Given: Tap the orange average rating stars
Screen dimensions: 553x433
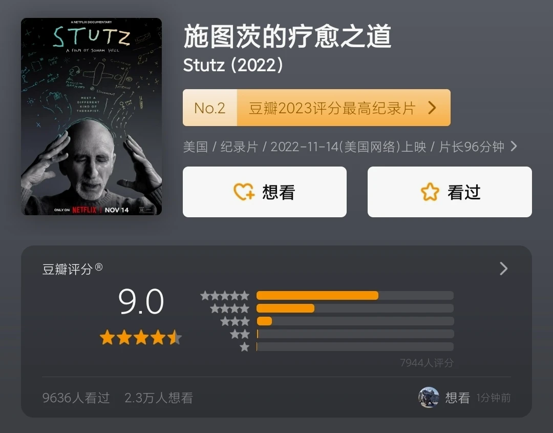Looking at the screenshot, I should (141, 337).
